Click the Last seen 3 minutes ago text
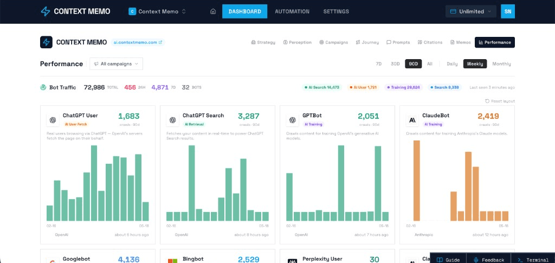555x263 pixels. point(492,87)
